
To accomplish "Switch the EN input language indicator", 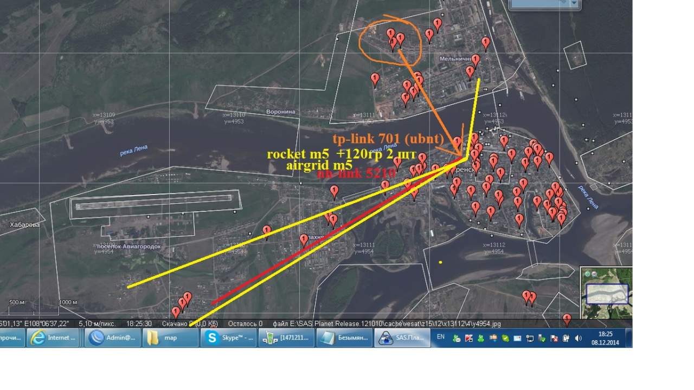I will (x=441, y=337).
